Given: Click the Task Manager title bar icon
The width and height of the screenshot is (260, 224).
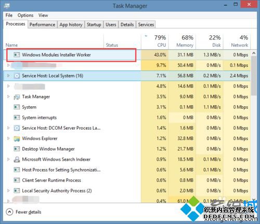Looking at the screenshot, I should click(x=7, y=6).
